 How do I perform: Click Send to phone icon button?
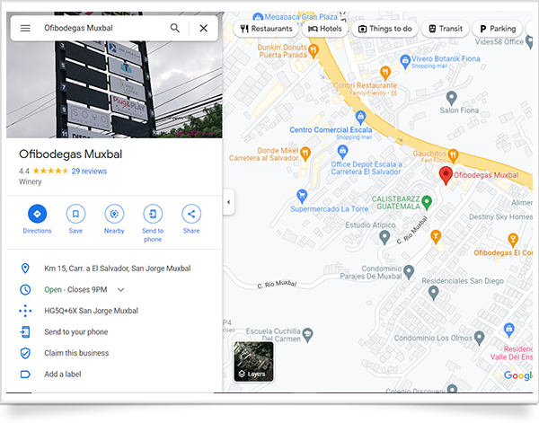[x=153, y=214]
